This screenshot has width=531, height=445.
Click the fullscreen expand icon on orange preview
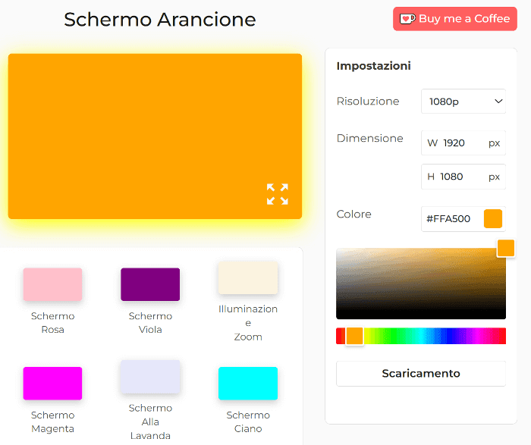click(x=277, y=194)
